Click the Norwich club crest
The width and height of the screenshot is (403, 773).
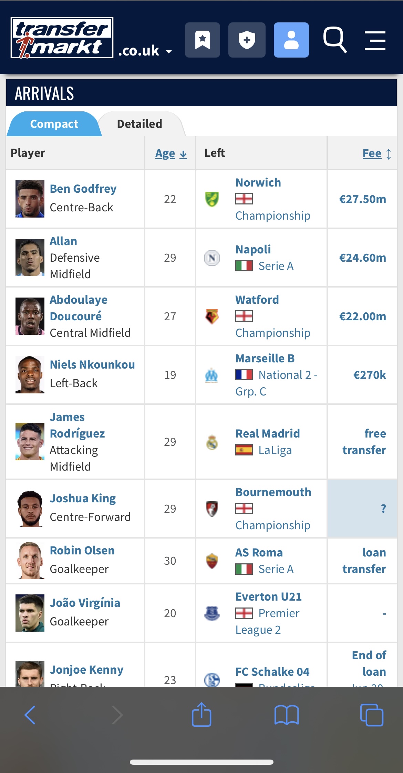coord(212,199)
